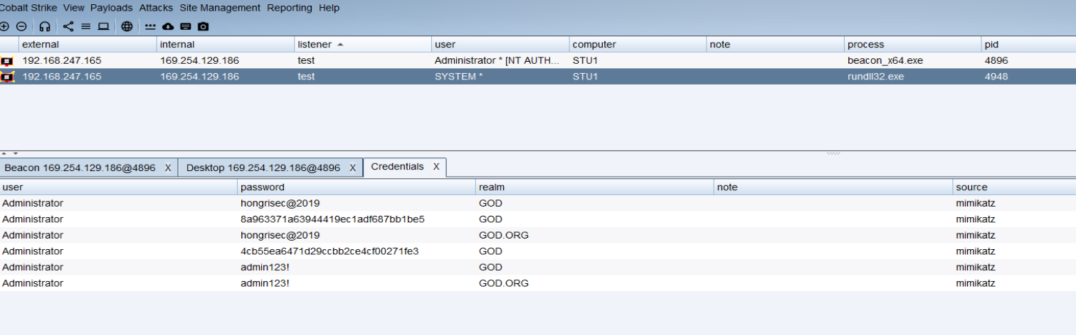Click the listener column sort arrow
This screenshot has width=1076, height=335.
[340, 44]
